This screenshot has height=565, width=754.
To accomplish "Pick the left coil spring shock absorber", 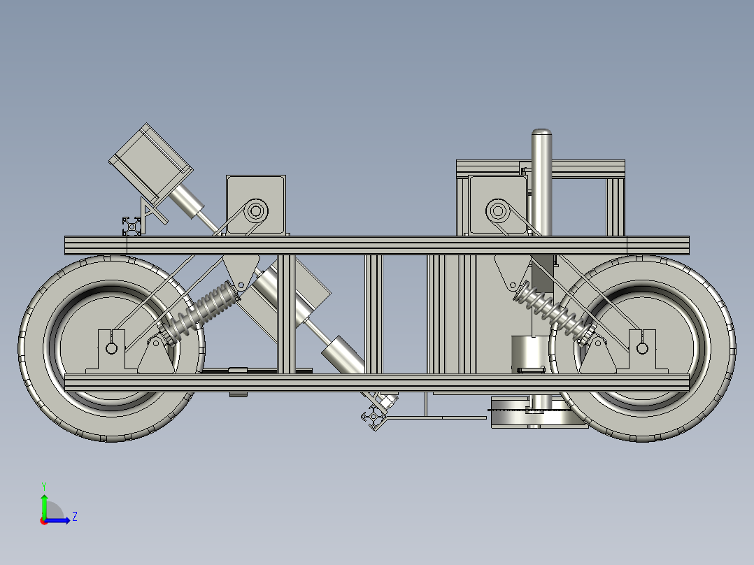I will click(x=201, y=313).
